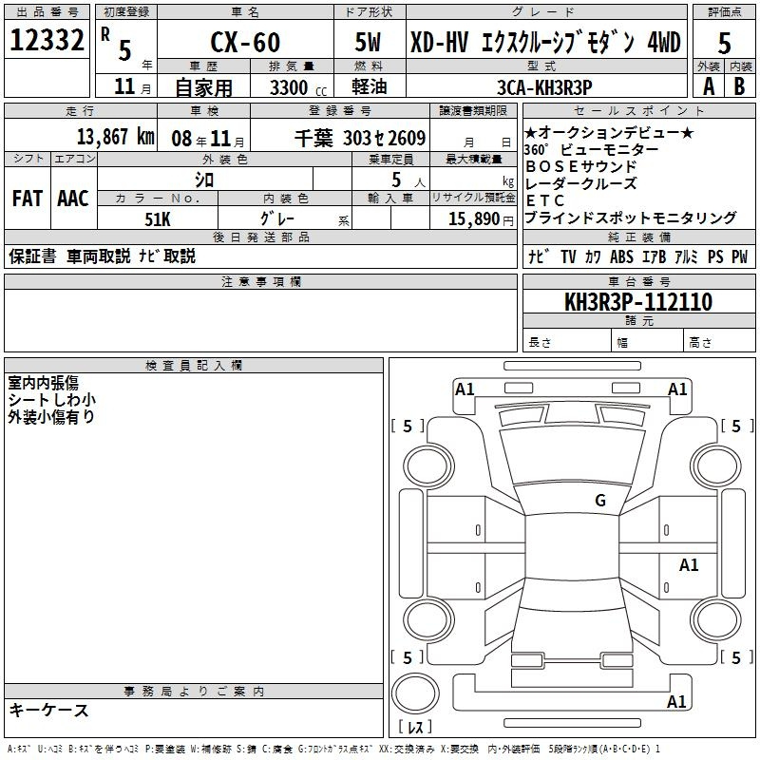This screenshot has height=760, width=760.
Task: Click the lot number 12332
Action: [47, 40]
